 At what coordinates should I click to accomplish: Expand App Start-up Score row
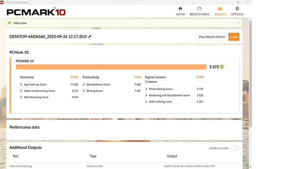click(x=21, y=84)
